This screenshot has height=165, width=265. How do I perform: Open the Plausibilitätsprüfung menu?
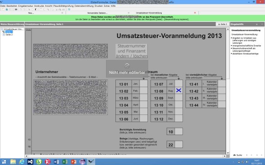click(x=63, y=6)
